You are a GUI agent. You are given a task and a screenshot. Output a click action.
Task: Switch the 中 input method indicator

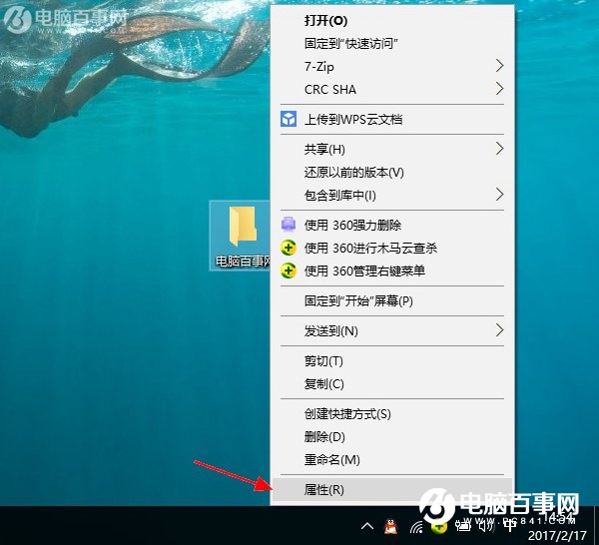(x=510, y=526)
